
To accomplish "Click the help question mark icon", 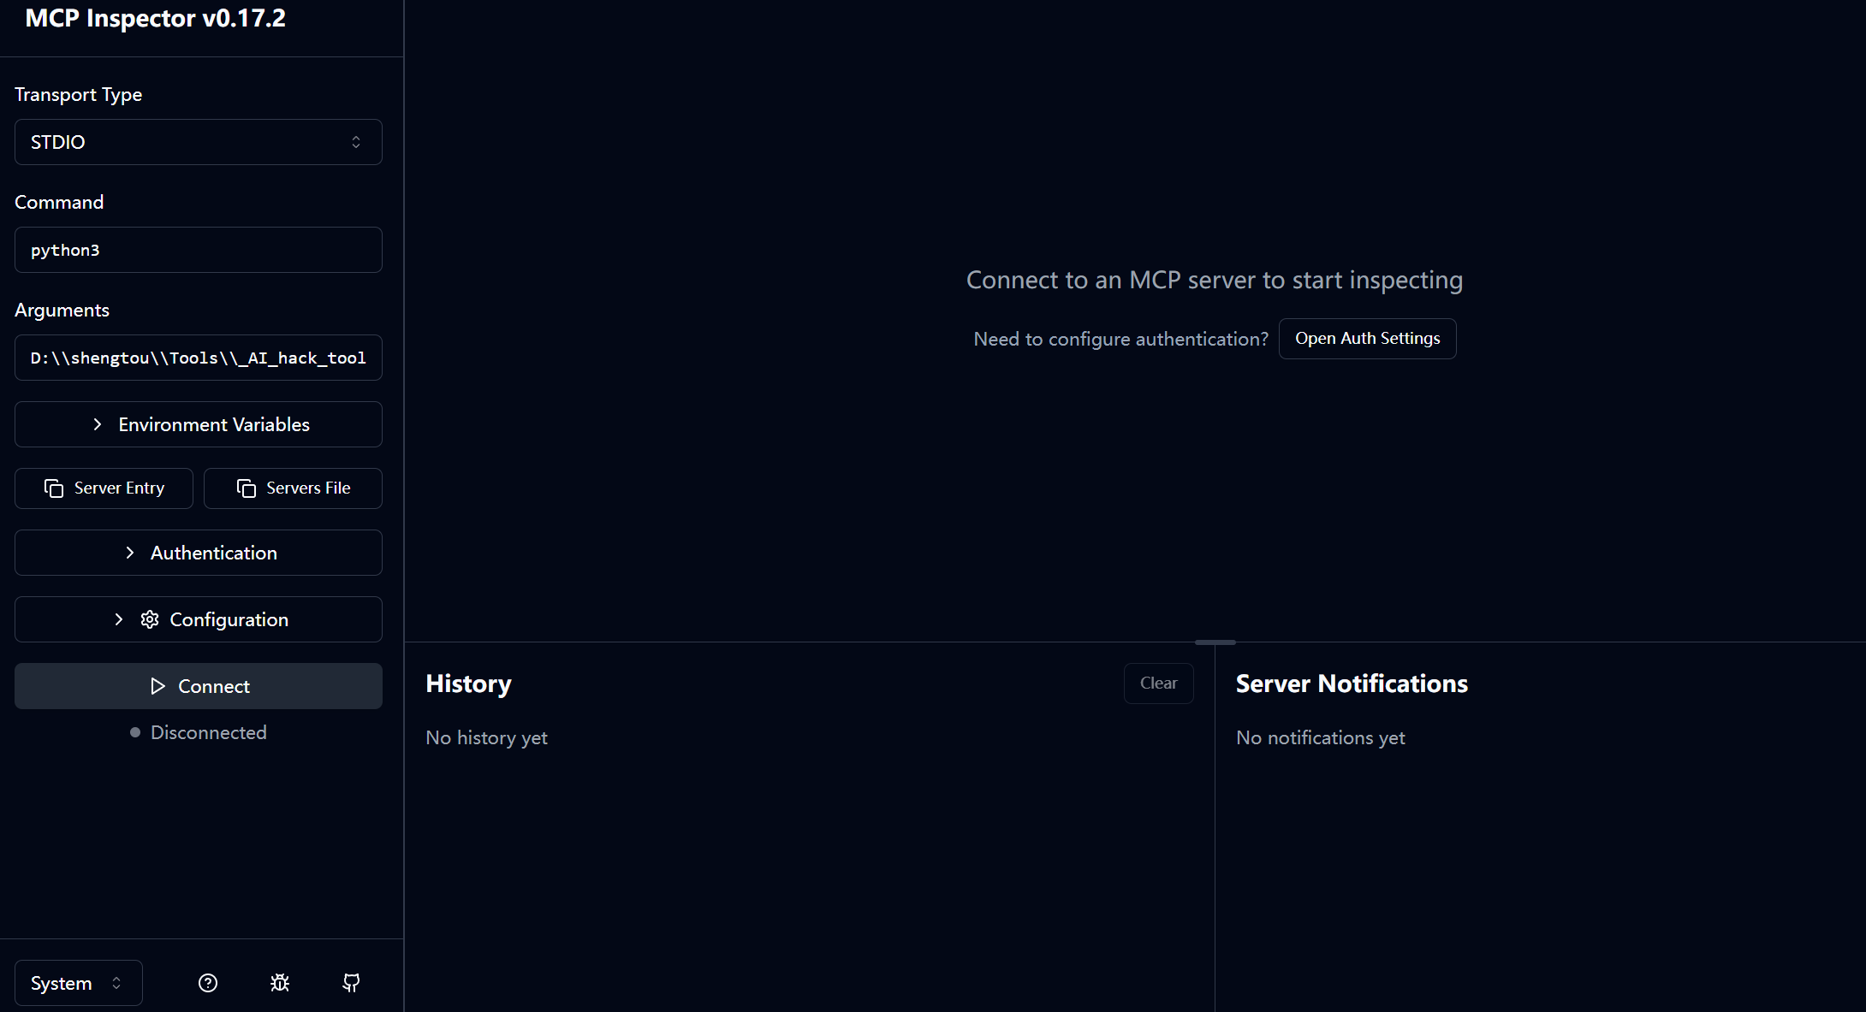I will click(x=208, y=983).
